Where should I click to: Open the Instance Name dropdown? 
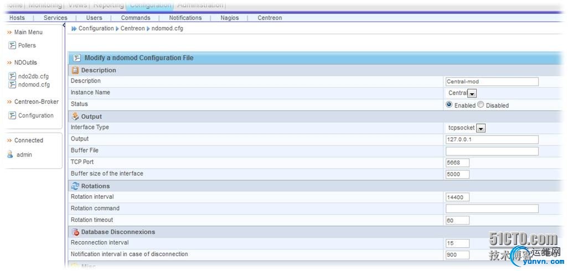pyautogui.click(x=472, y=93)
